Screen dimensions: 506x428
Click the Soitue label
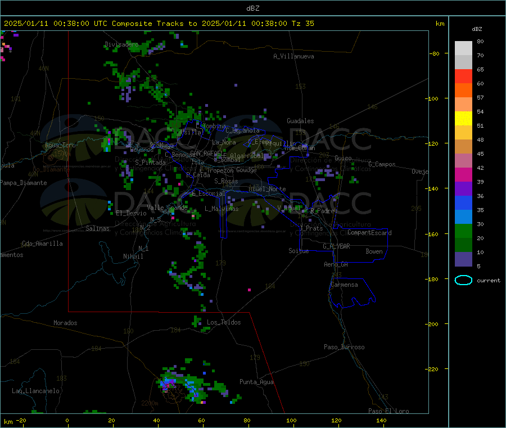(x=299, y=251)
